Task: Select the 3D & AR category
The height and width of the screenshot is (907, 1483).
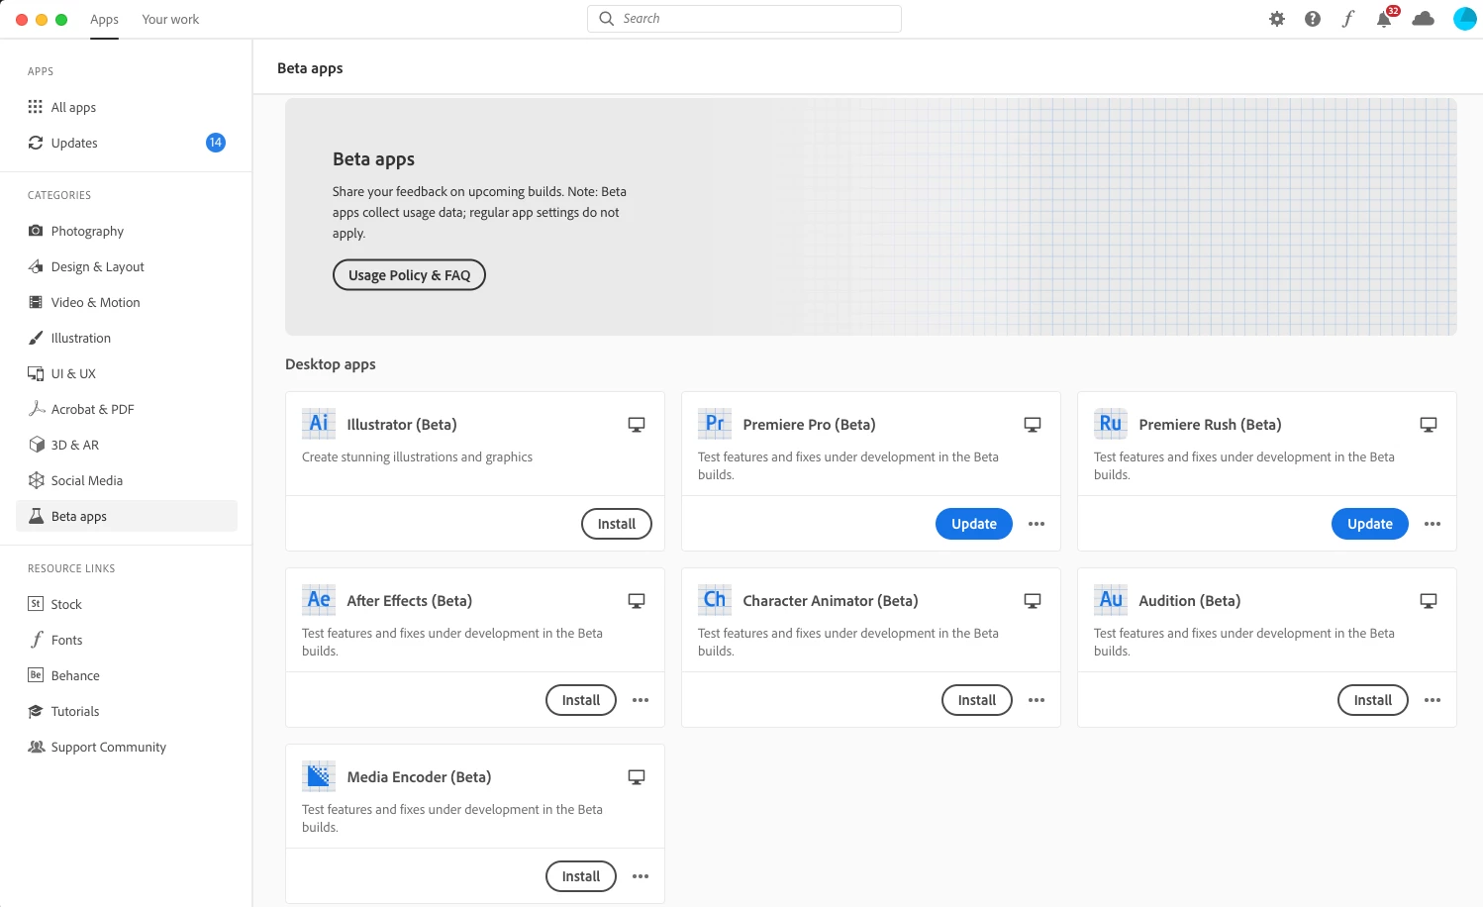Action: (127, 445)
